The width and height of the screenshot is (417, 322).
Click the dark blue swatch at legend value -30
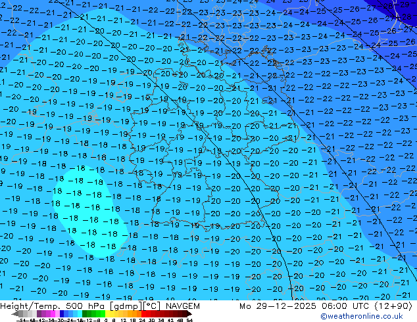pyautogui.click(x=62, y=313)
